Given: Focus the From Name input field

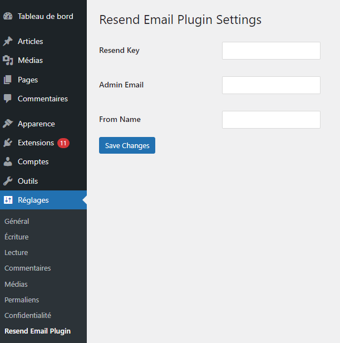Looking at the screenshot, I should pos(271,120).
